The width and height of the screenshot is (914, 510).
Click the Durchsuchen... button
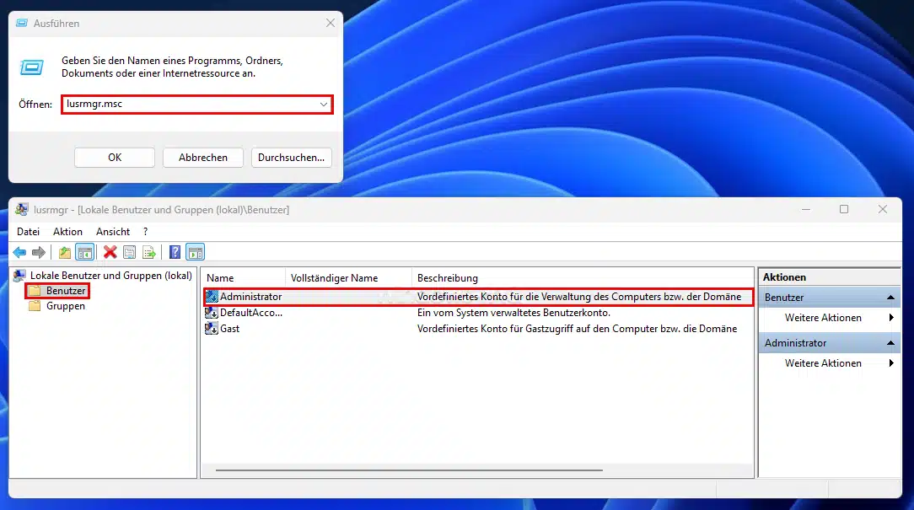click(292, 158)
